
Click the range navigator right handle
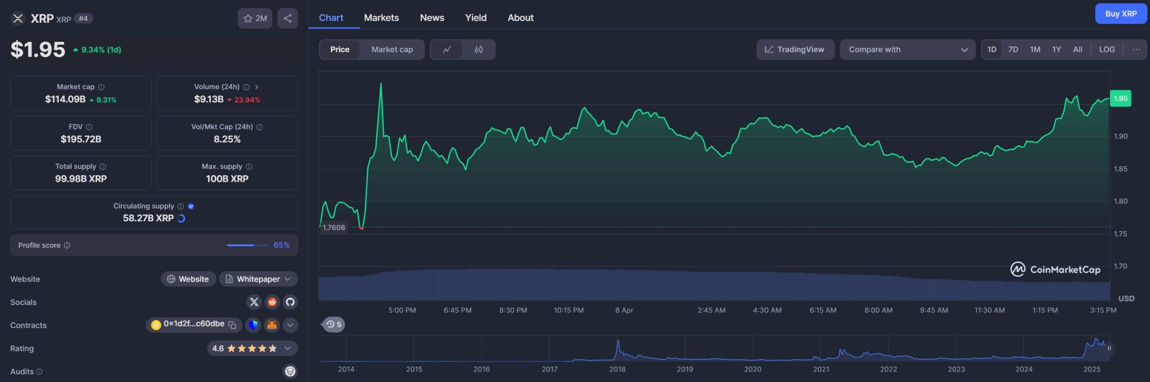click(x=1109, y=348)
